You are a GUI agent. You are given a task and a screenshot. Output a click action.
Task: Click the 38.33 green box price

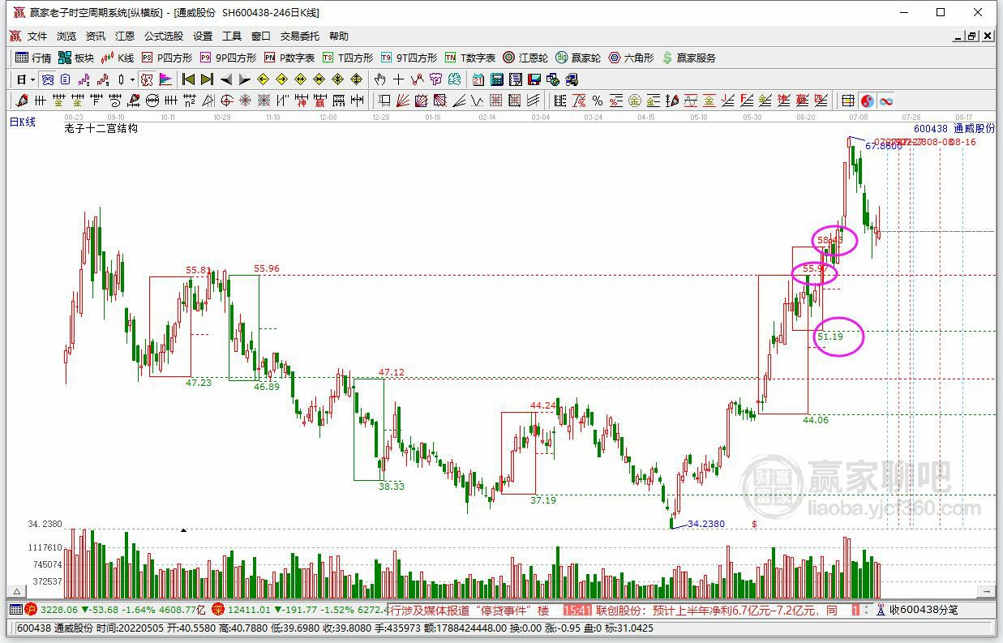pos(391,487)
